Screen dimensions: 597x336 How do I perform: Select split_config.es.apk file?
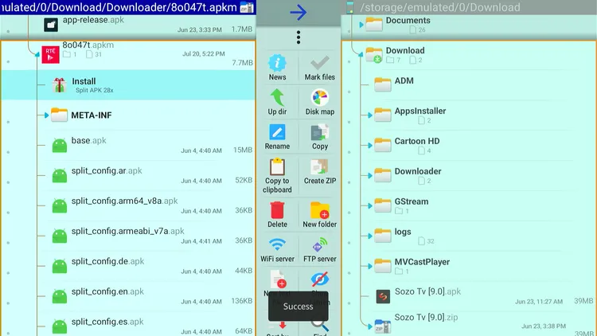128,326
